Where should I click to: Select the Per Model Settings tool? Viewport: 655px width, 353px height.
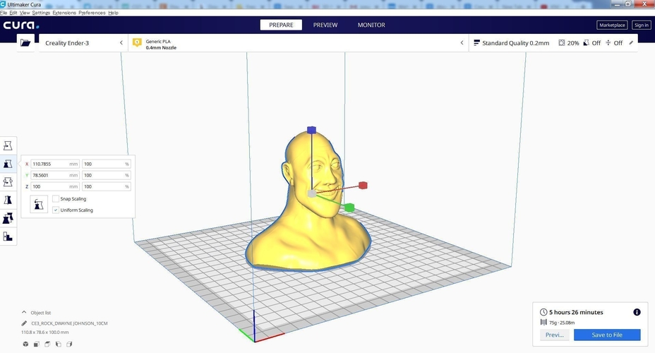pos(8,218)
